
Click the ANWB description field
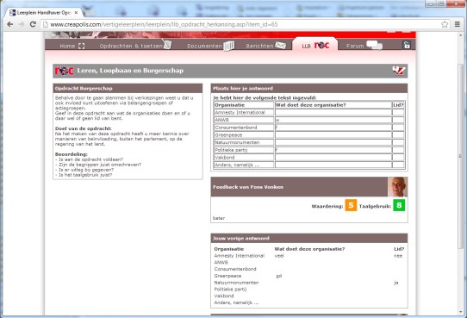333,120
